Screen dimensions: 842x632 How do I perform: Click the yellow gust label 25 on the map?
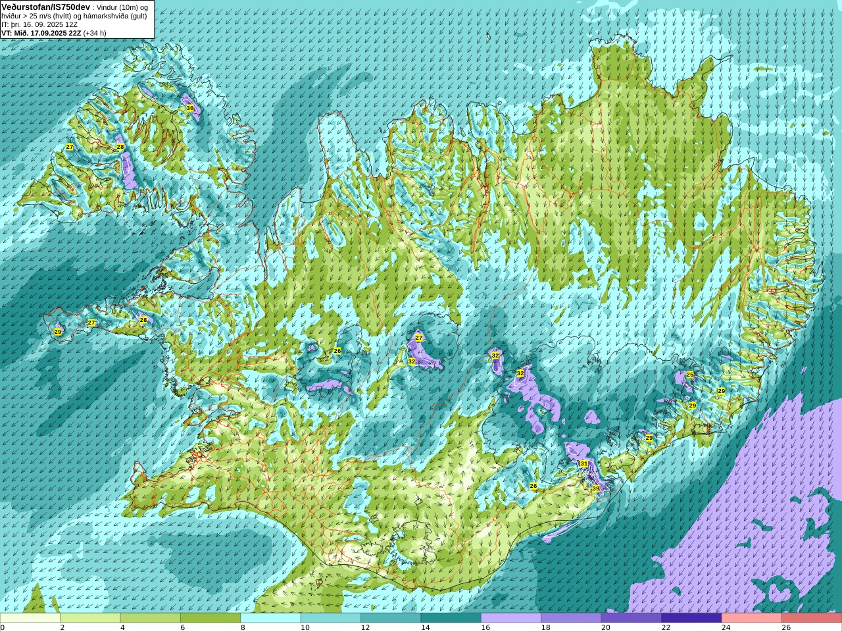pyautogui.click(x=690, y=375)
